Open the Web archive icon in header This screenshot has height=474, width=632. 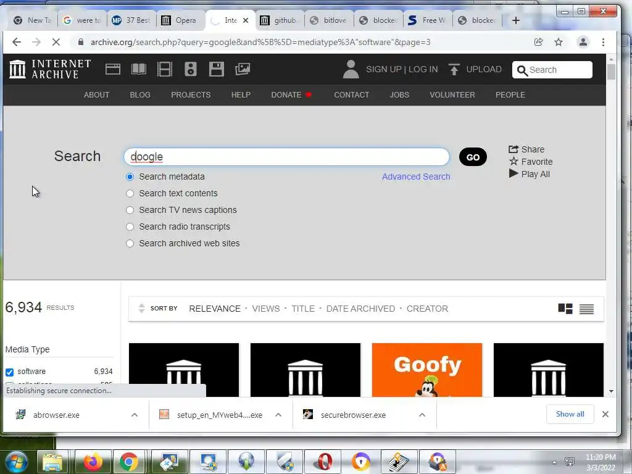[x=113, y=69]
